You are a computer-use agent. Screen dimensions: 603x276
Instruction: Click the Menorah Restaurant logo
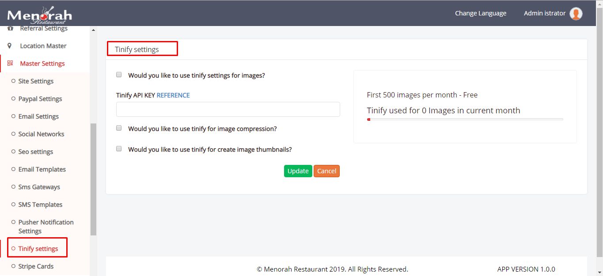39,15
